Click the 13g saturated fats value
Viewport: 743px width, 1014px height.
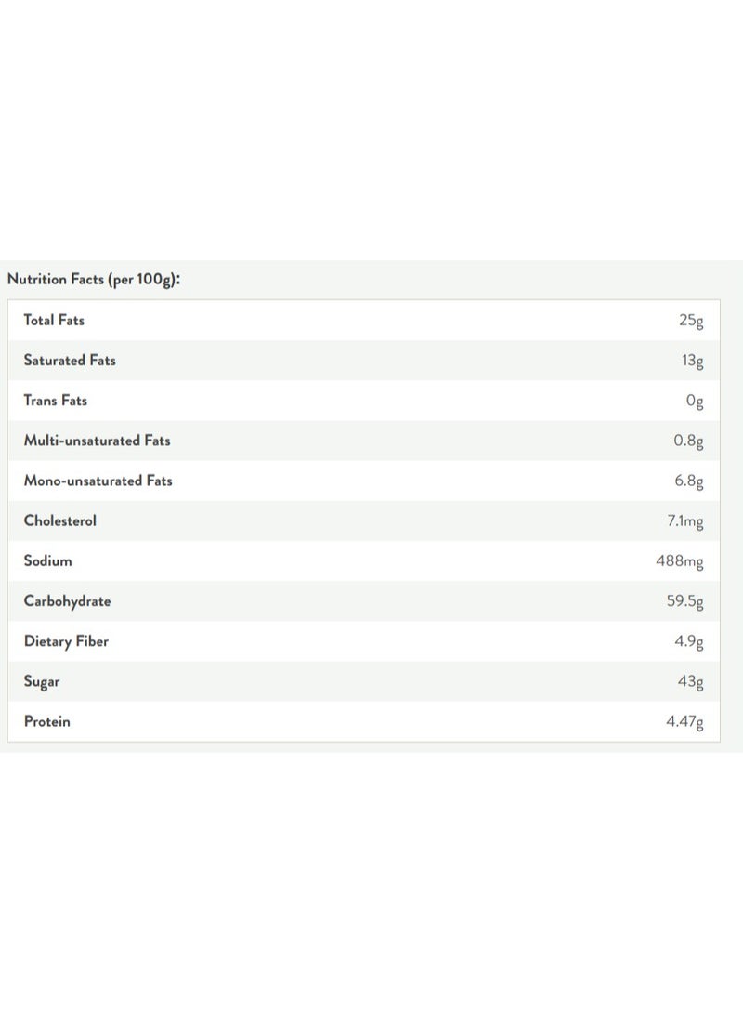693,361
